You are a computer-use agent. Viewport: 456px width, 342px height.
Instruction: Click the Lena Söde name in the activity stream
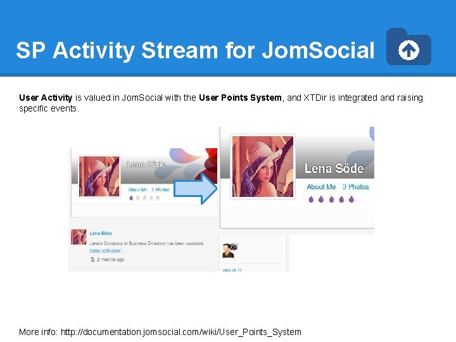[101, 233]
